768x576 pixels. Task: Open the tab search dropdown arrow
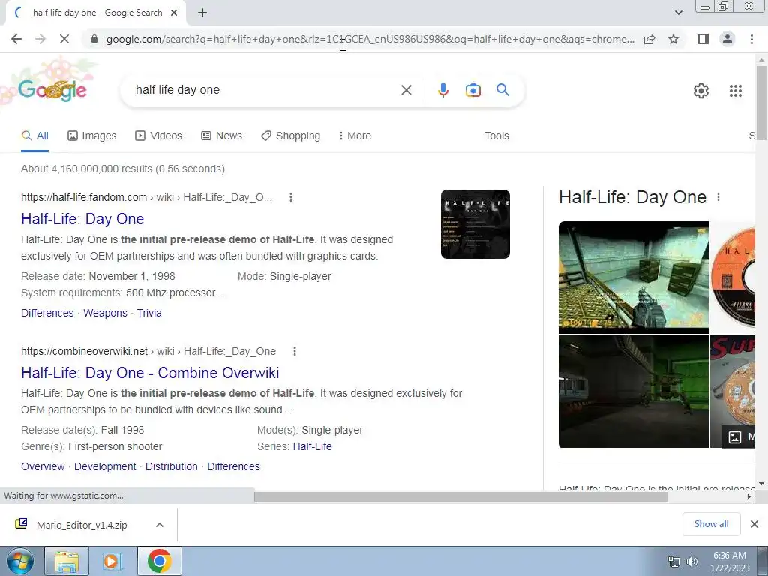[678, 13]
